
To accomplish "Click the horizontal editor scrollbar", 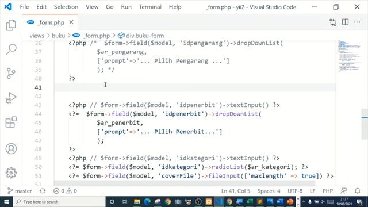I will click(x=185, y=183).
